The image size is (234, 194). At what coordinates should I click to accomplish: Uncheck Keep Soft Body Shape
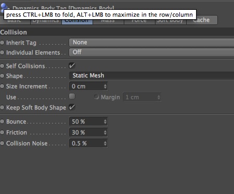(x=72, y=107)
